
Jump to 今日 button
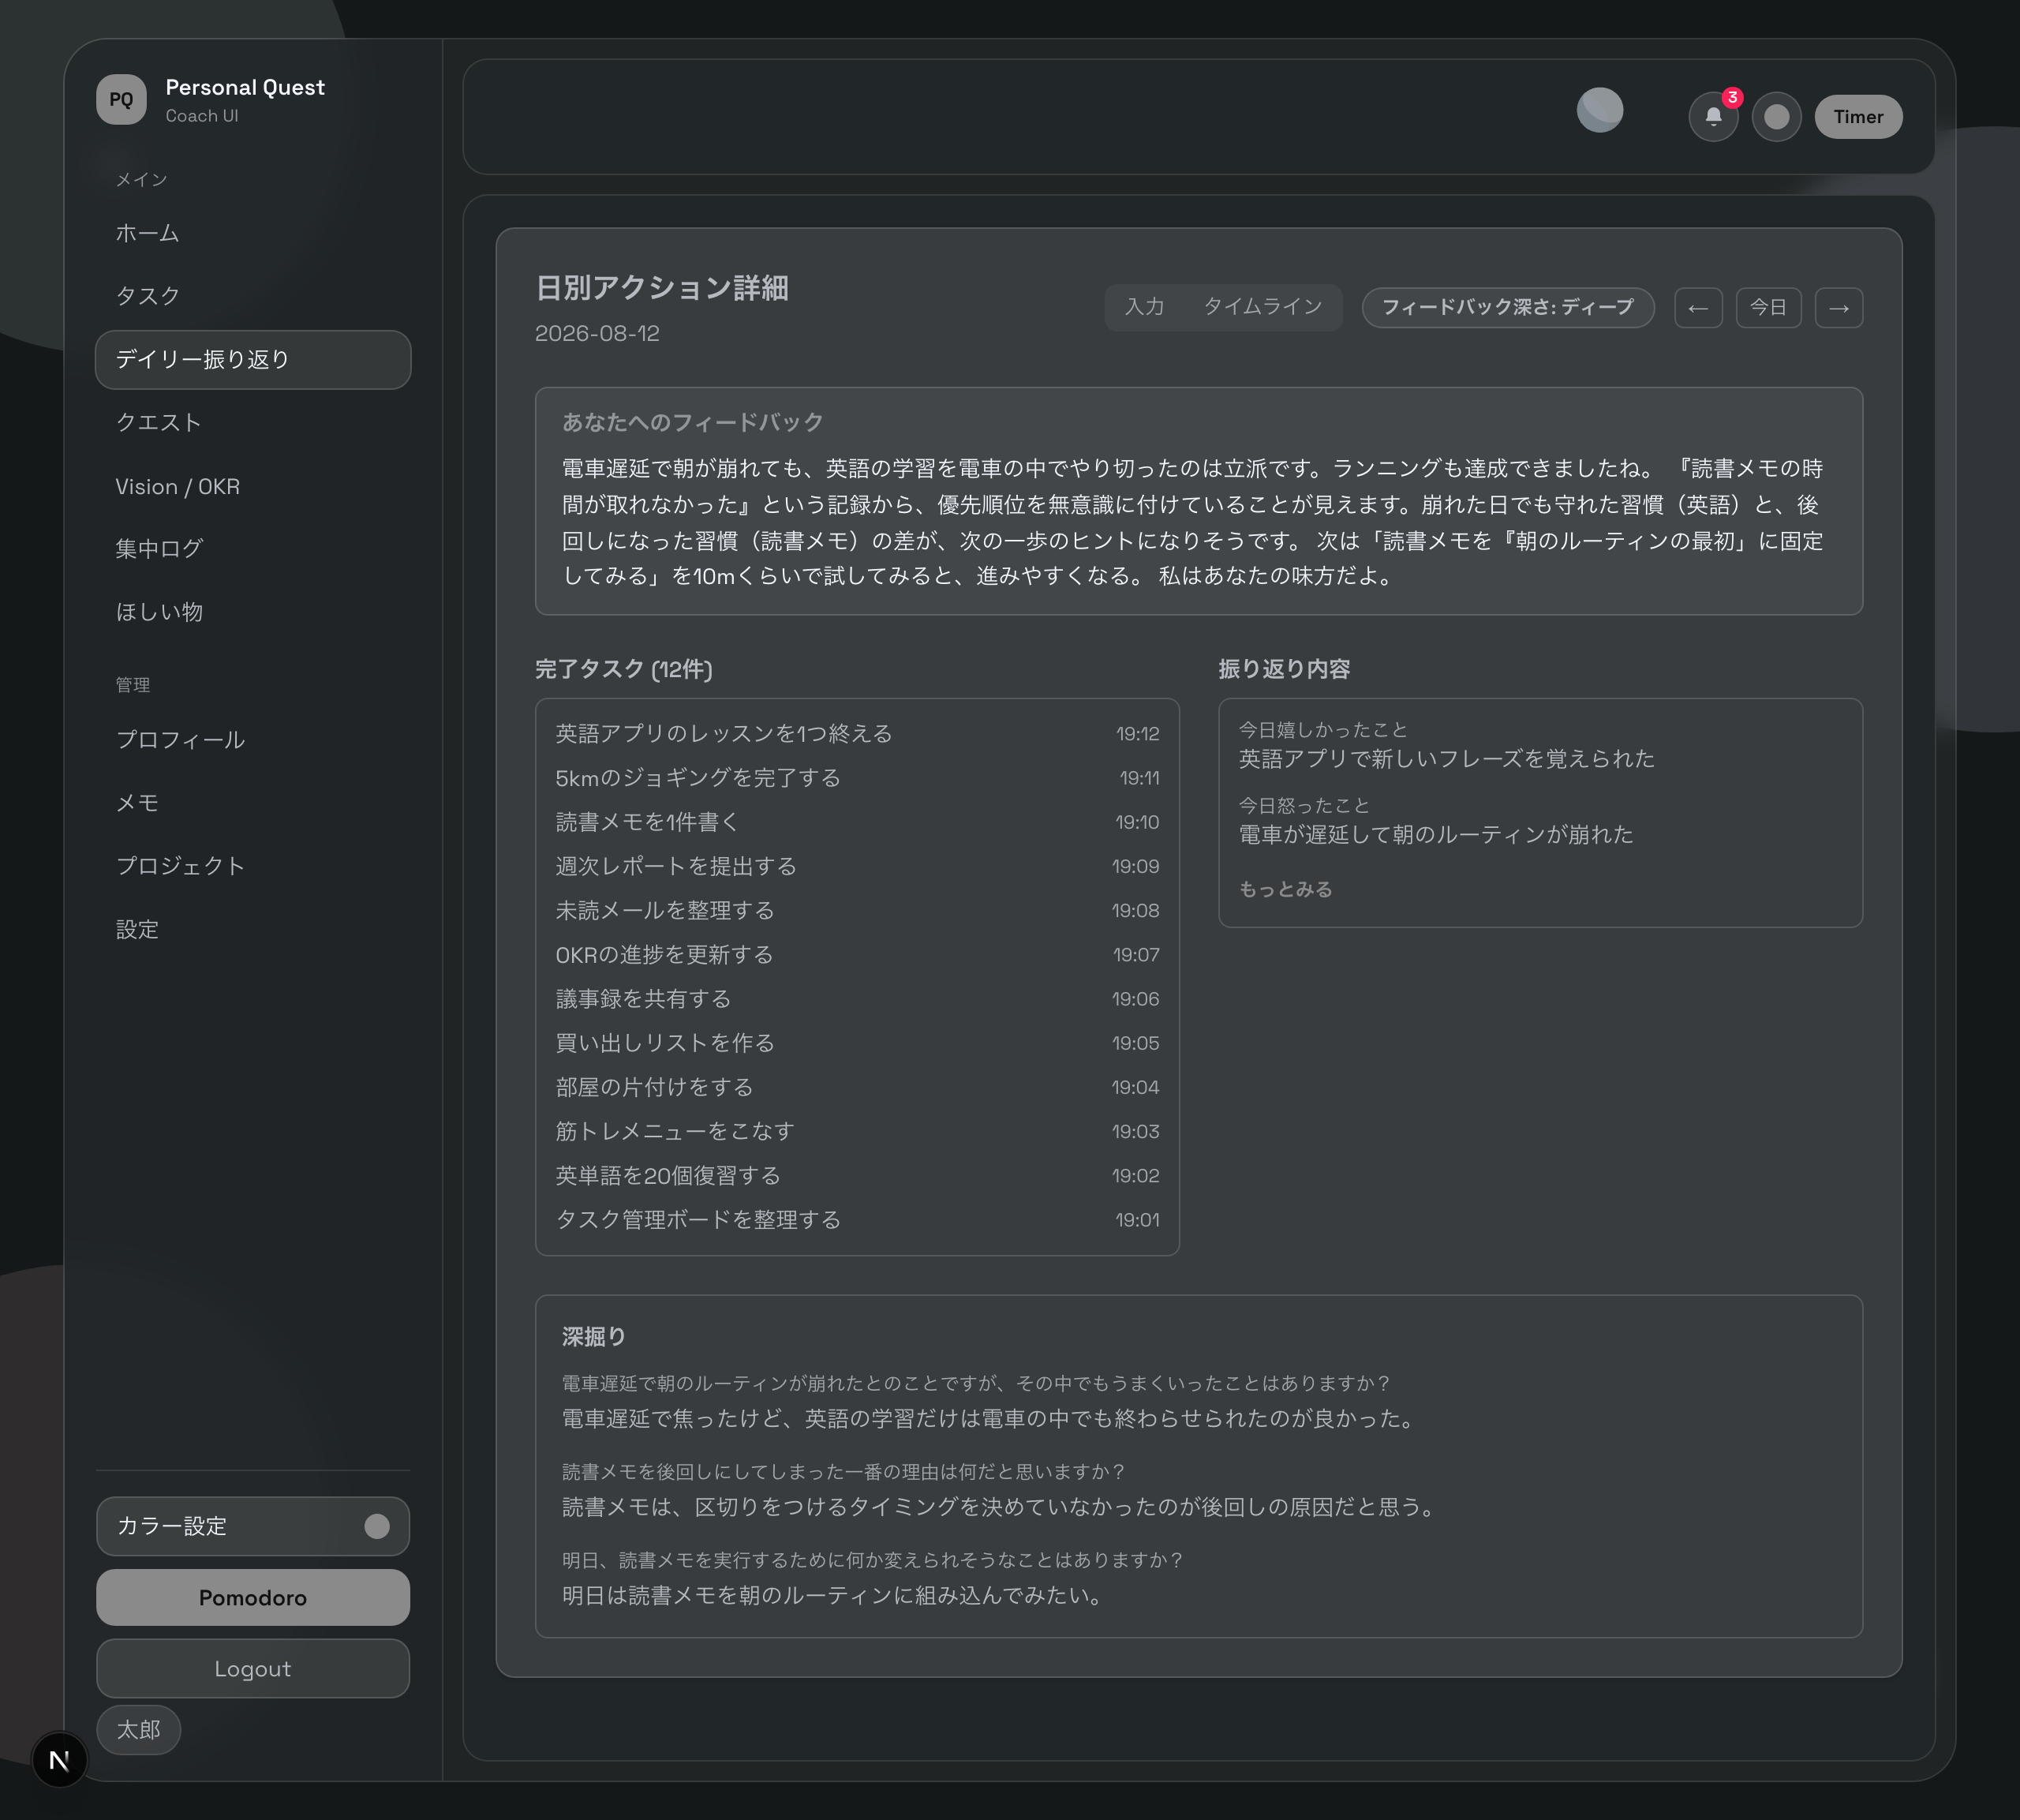[1768, 307]
